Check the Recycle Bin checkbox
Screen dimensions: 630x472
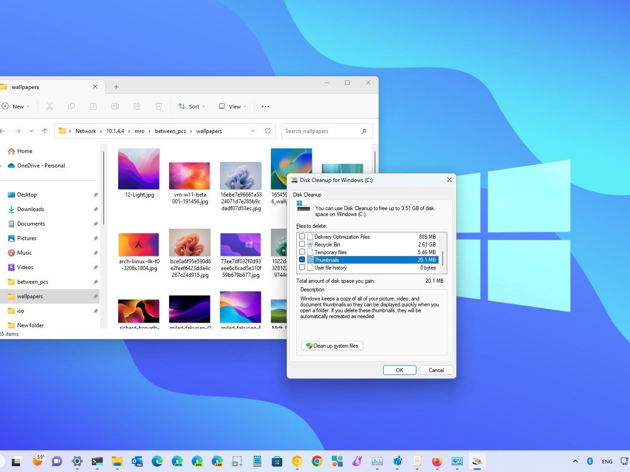coord(302,244)
